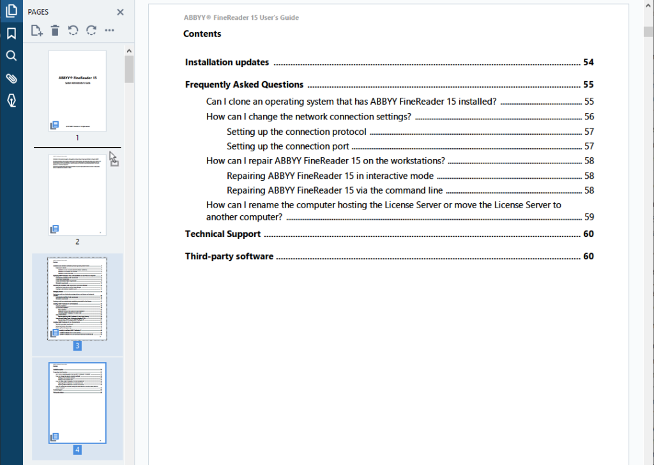Delete selected pages with trash icon

coord(55,31)
